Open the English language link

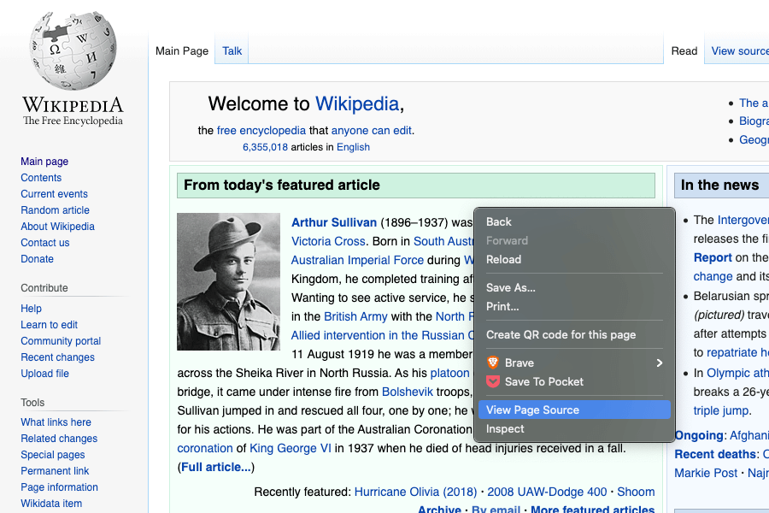click(x=353, y=147)
